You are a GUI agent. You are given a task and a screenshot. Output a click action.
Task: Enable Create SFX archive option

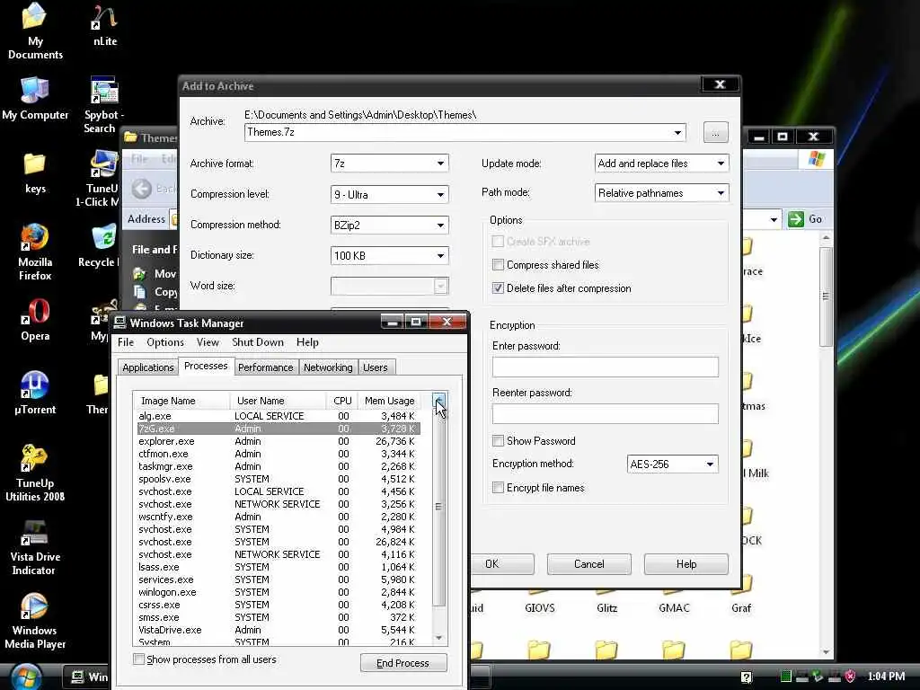[x=498, y=241]
